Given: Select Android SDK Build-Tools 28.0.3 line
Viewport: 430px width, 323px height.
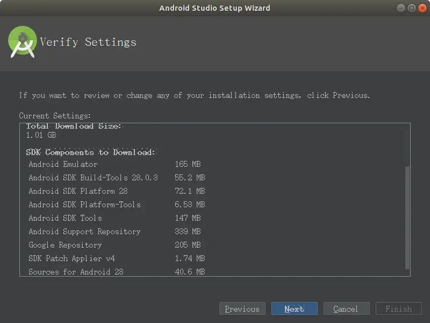Looking at the screenshot, I should coord(93,178).
